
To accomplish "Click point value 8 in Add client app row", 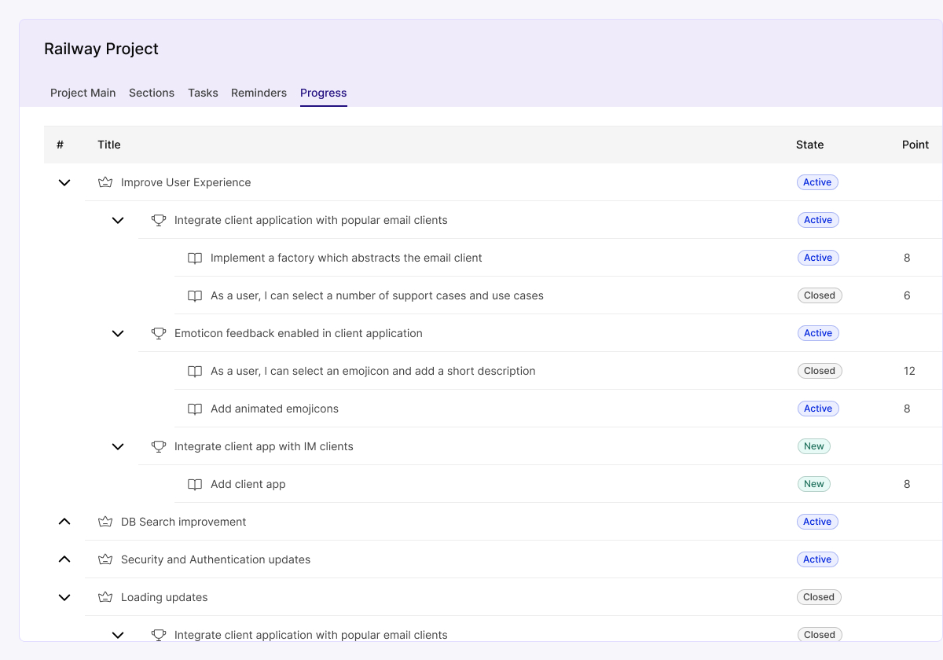I will [907, 484].
